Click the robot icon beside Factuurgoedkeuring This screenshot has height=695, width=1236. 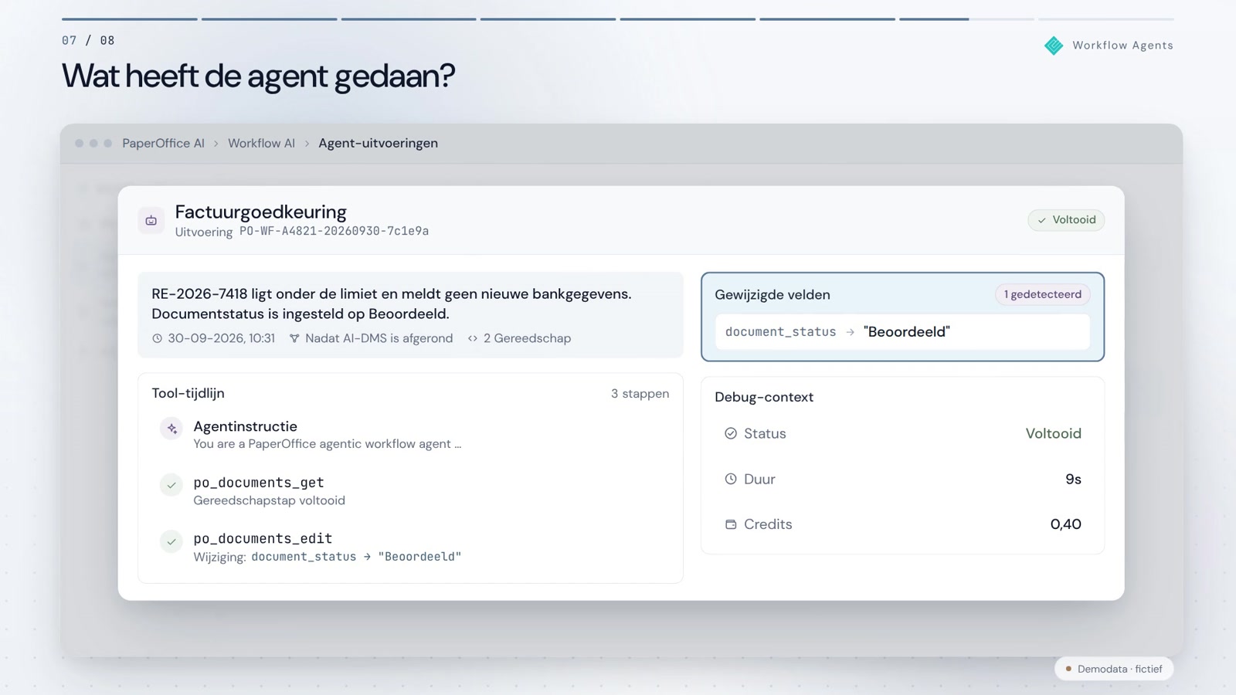click(x=151, y=221)
